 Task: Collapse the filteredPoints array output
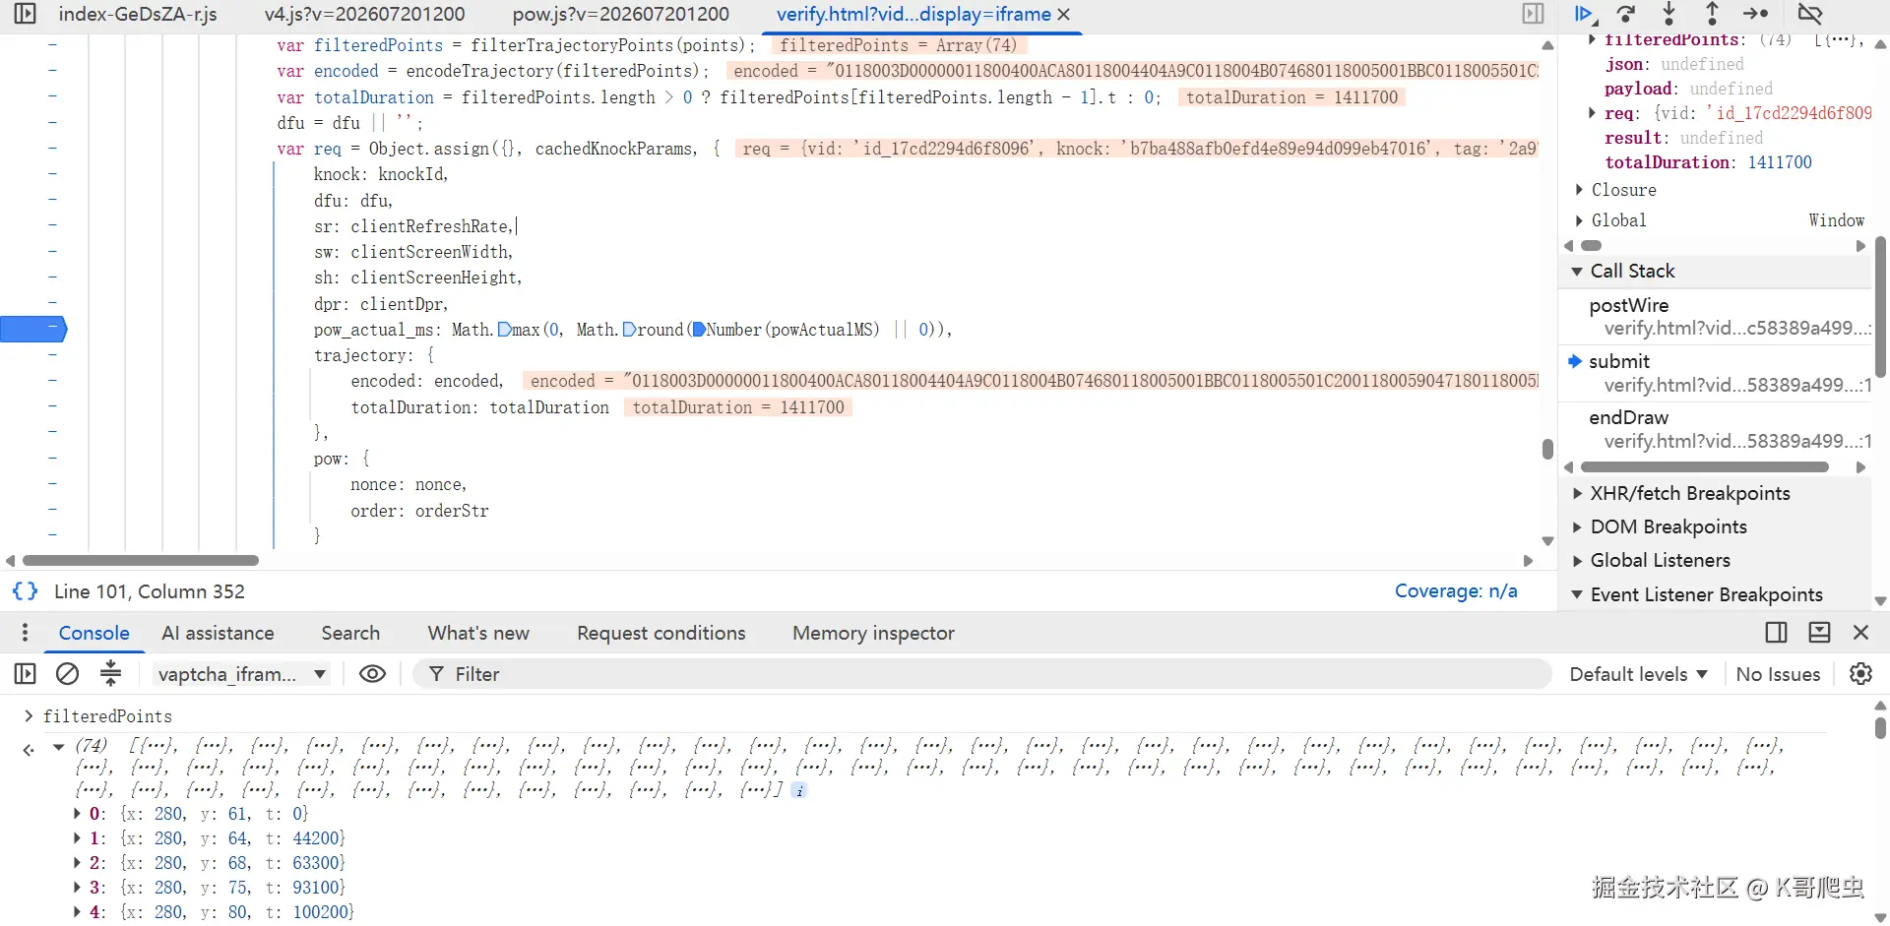point(59,746)
